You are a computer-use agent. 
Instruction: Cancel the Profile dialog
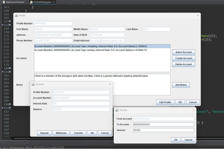point(193,102)
